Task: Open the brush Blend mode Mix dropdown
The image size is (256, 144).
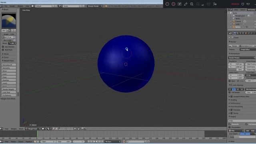Action: (x=12, y=43)
